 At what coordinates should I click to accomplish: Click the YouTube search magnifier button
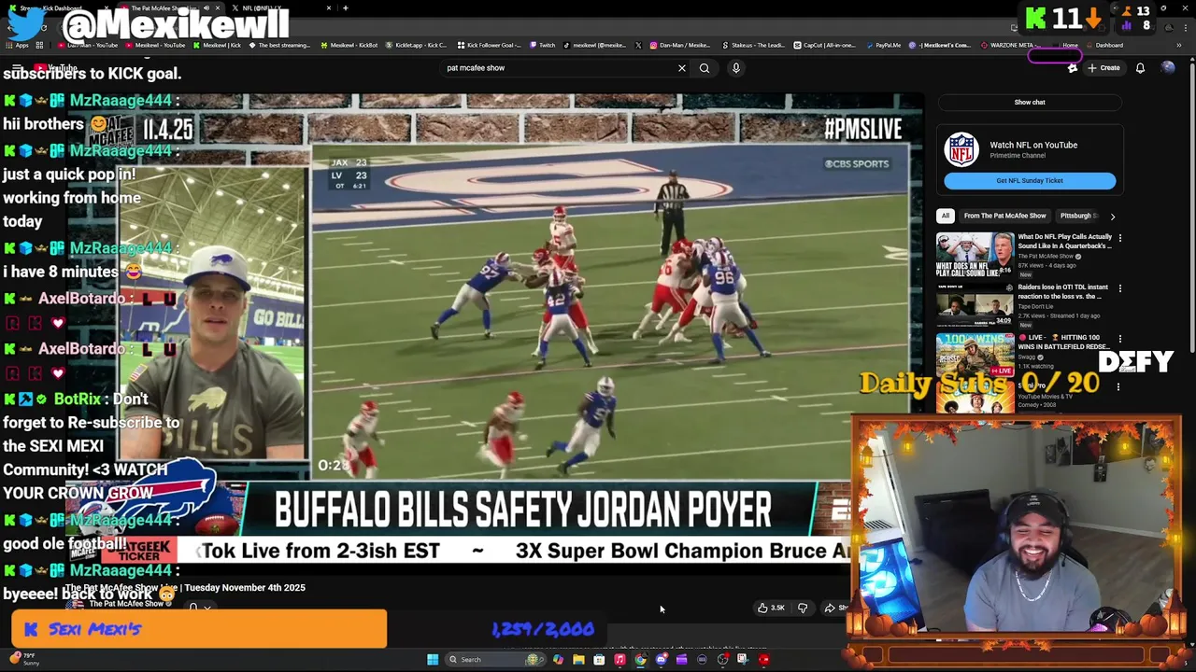705,68
